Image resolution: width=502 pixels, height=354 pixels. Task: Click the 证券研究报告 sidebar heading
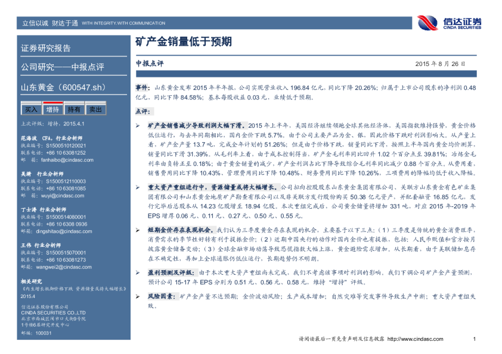pyautogui.click(x=45, y=48)
